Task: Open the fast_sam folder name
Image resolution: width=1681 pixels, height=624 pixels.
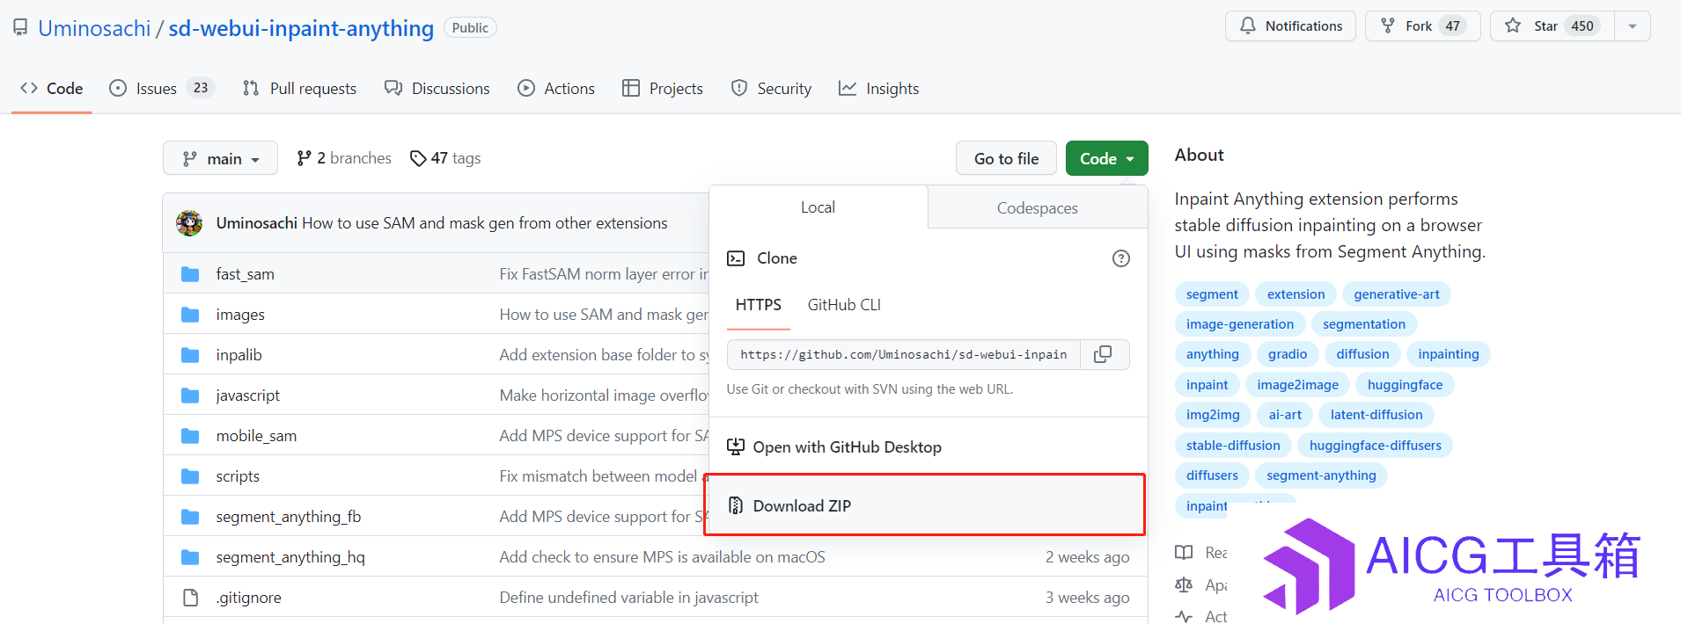Action: [246, 274]
